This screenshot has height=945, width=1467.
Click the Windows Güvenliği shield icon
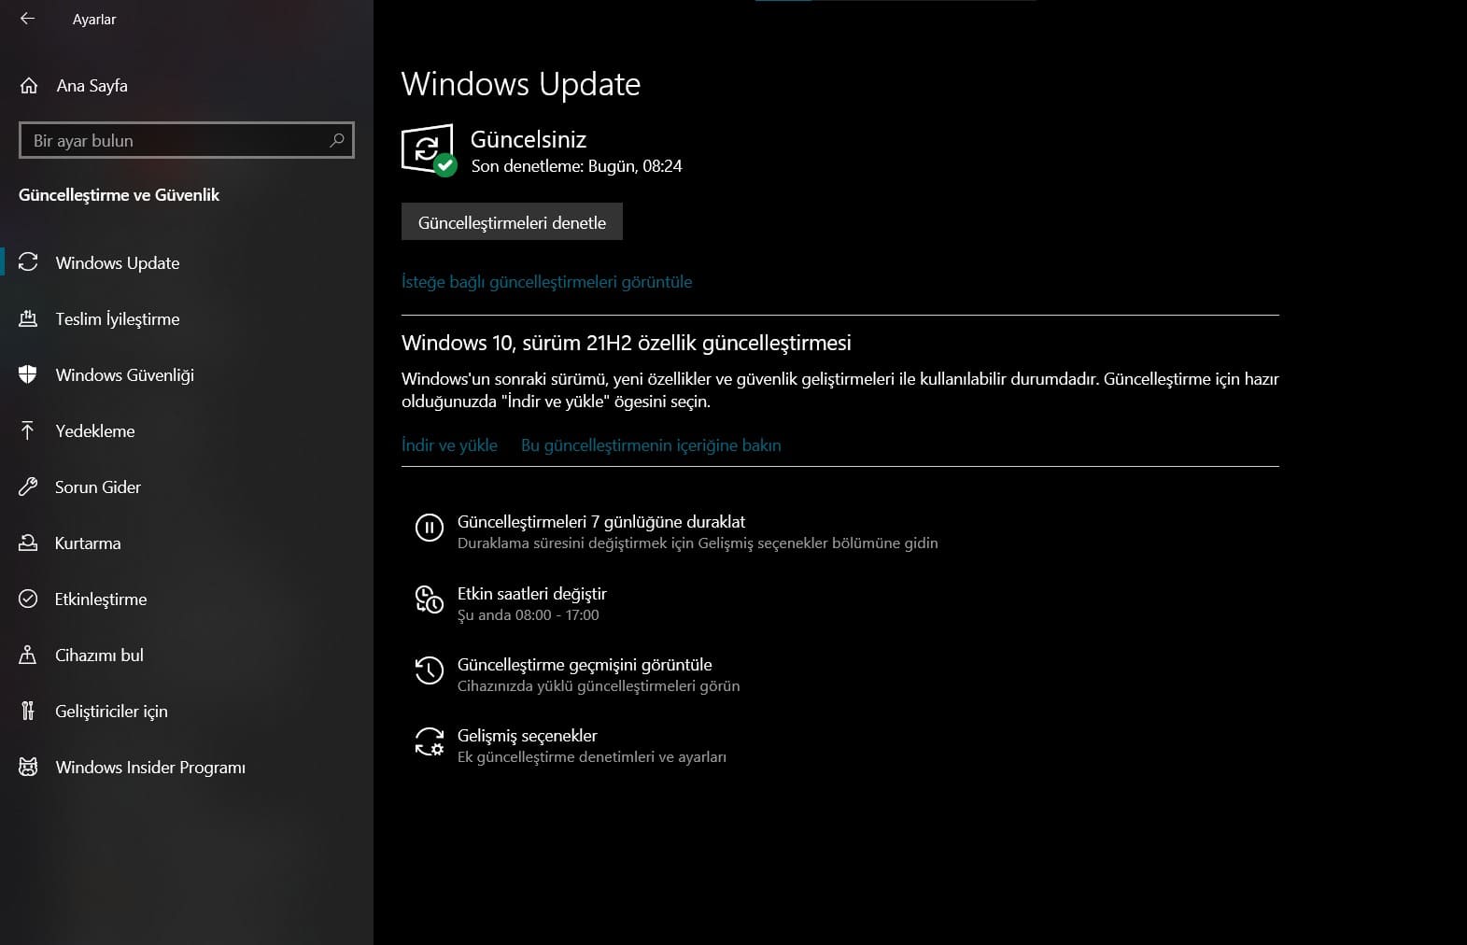(x=28, y=374)
